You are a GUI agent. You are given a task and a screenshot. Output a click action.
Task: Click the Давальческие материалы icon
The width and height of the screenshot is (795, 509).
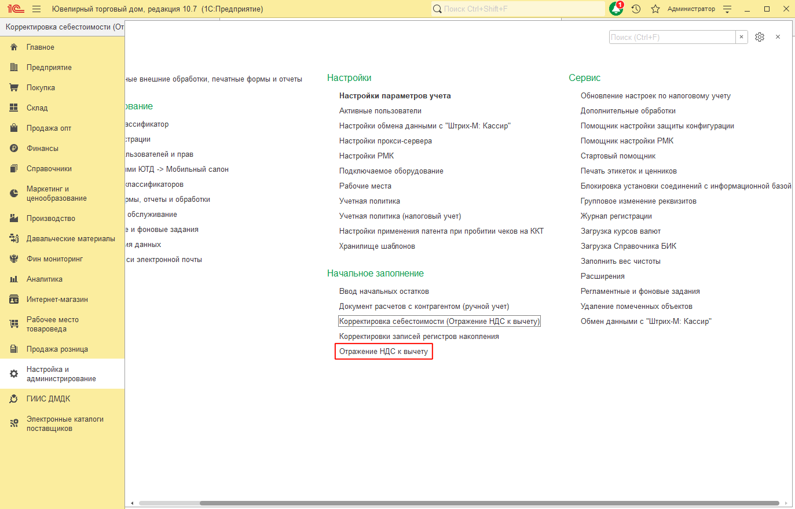tap(14, 239)
